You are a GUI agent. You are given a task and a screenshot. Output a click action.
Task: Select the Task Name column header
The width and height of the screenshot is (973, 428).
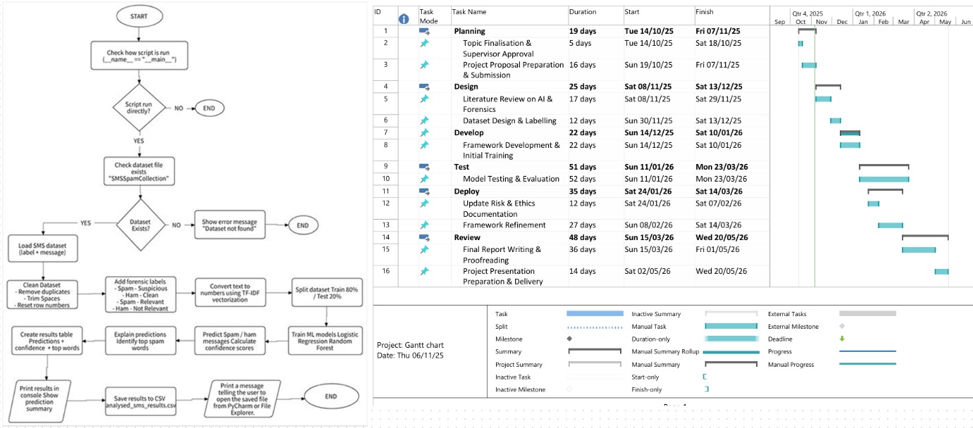[469, 12]
